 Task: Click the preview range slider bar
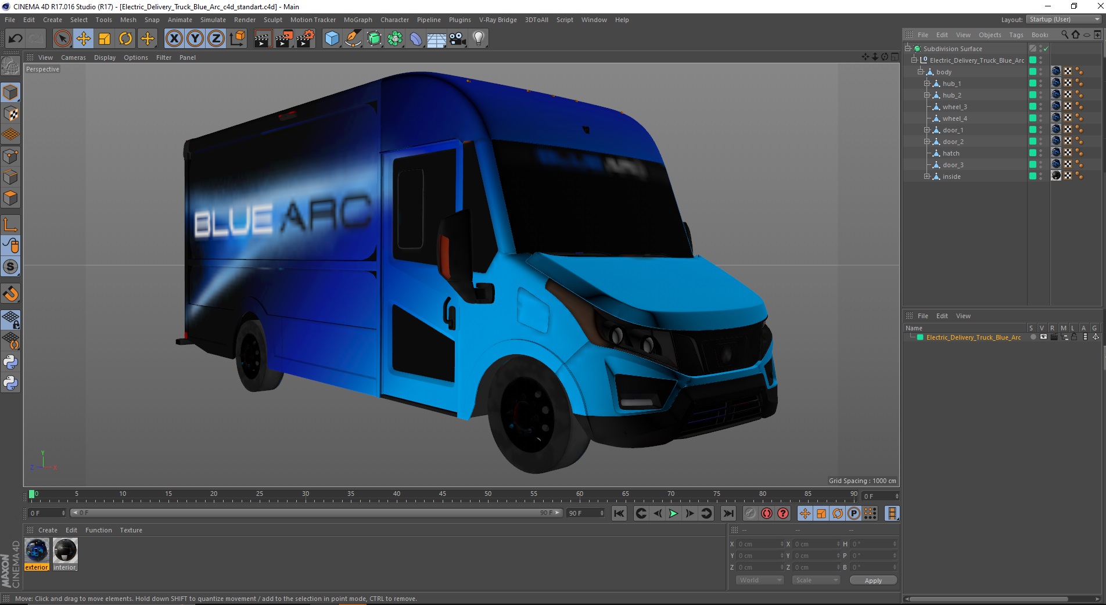pyautogui.click(x=317, y=513)
